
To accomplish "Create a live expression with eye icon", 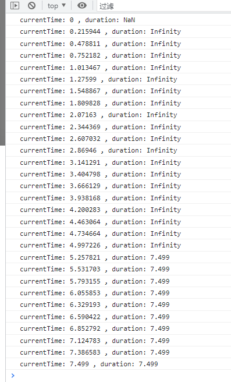I will pos(82,5).
